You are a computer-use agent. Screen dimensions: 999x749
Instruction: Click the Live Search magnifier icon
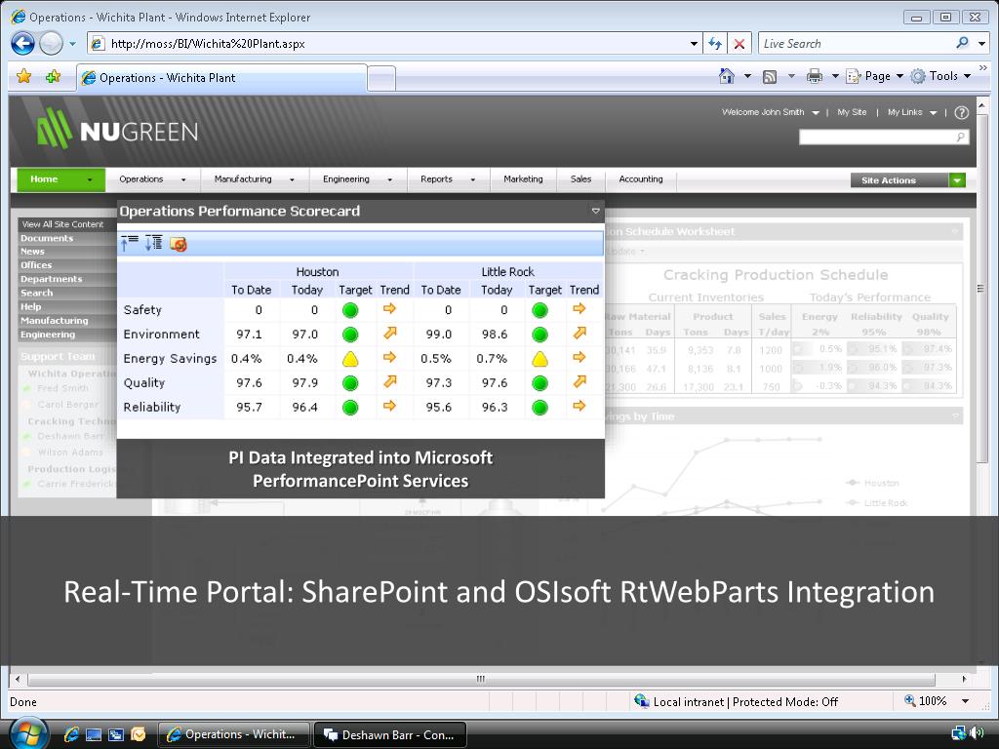pos(962,43)
